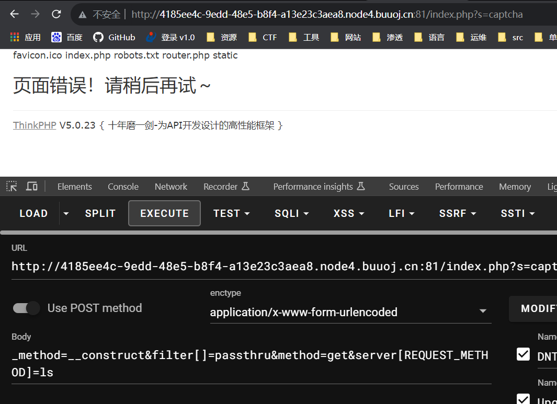557x404 pixels.
Task: Click the SPLIT button
Action: pos(100,213)
